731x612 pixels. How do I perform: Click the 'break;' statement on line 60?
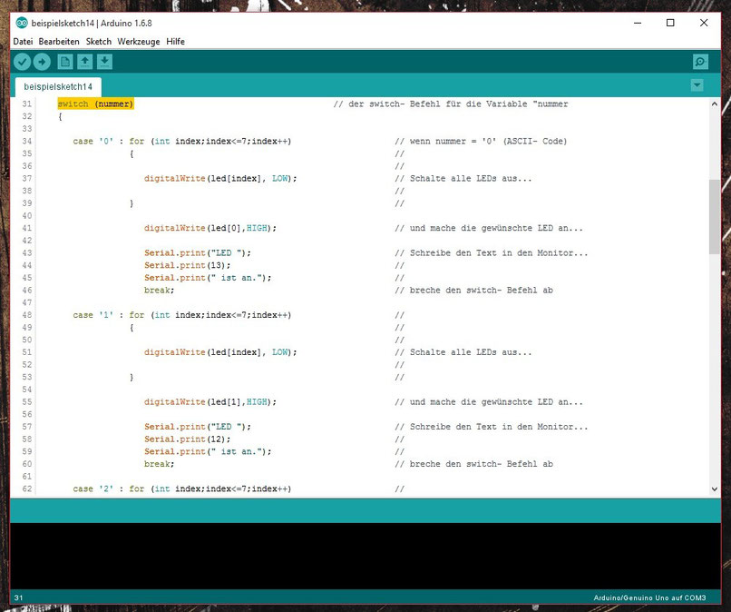(x=159, y=464)
